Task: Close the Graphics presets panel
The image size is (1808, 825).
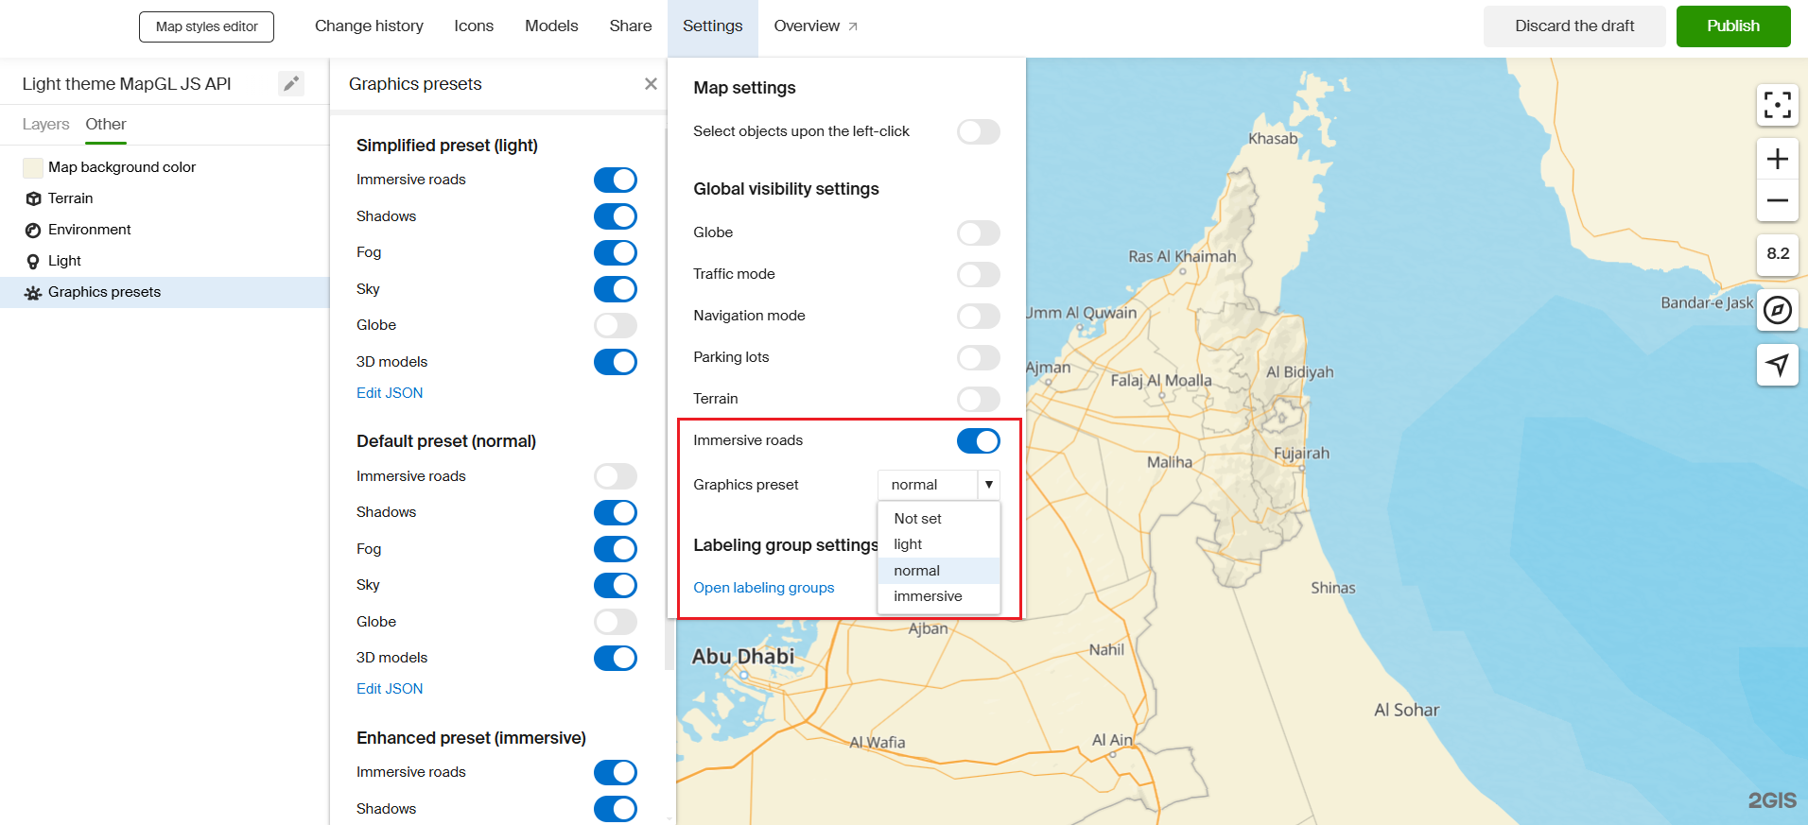Action: tap(651, 84)
